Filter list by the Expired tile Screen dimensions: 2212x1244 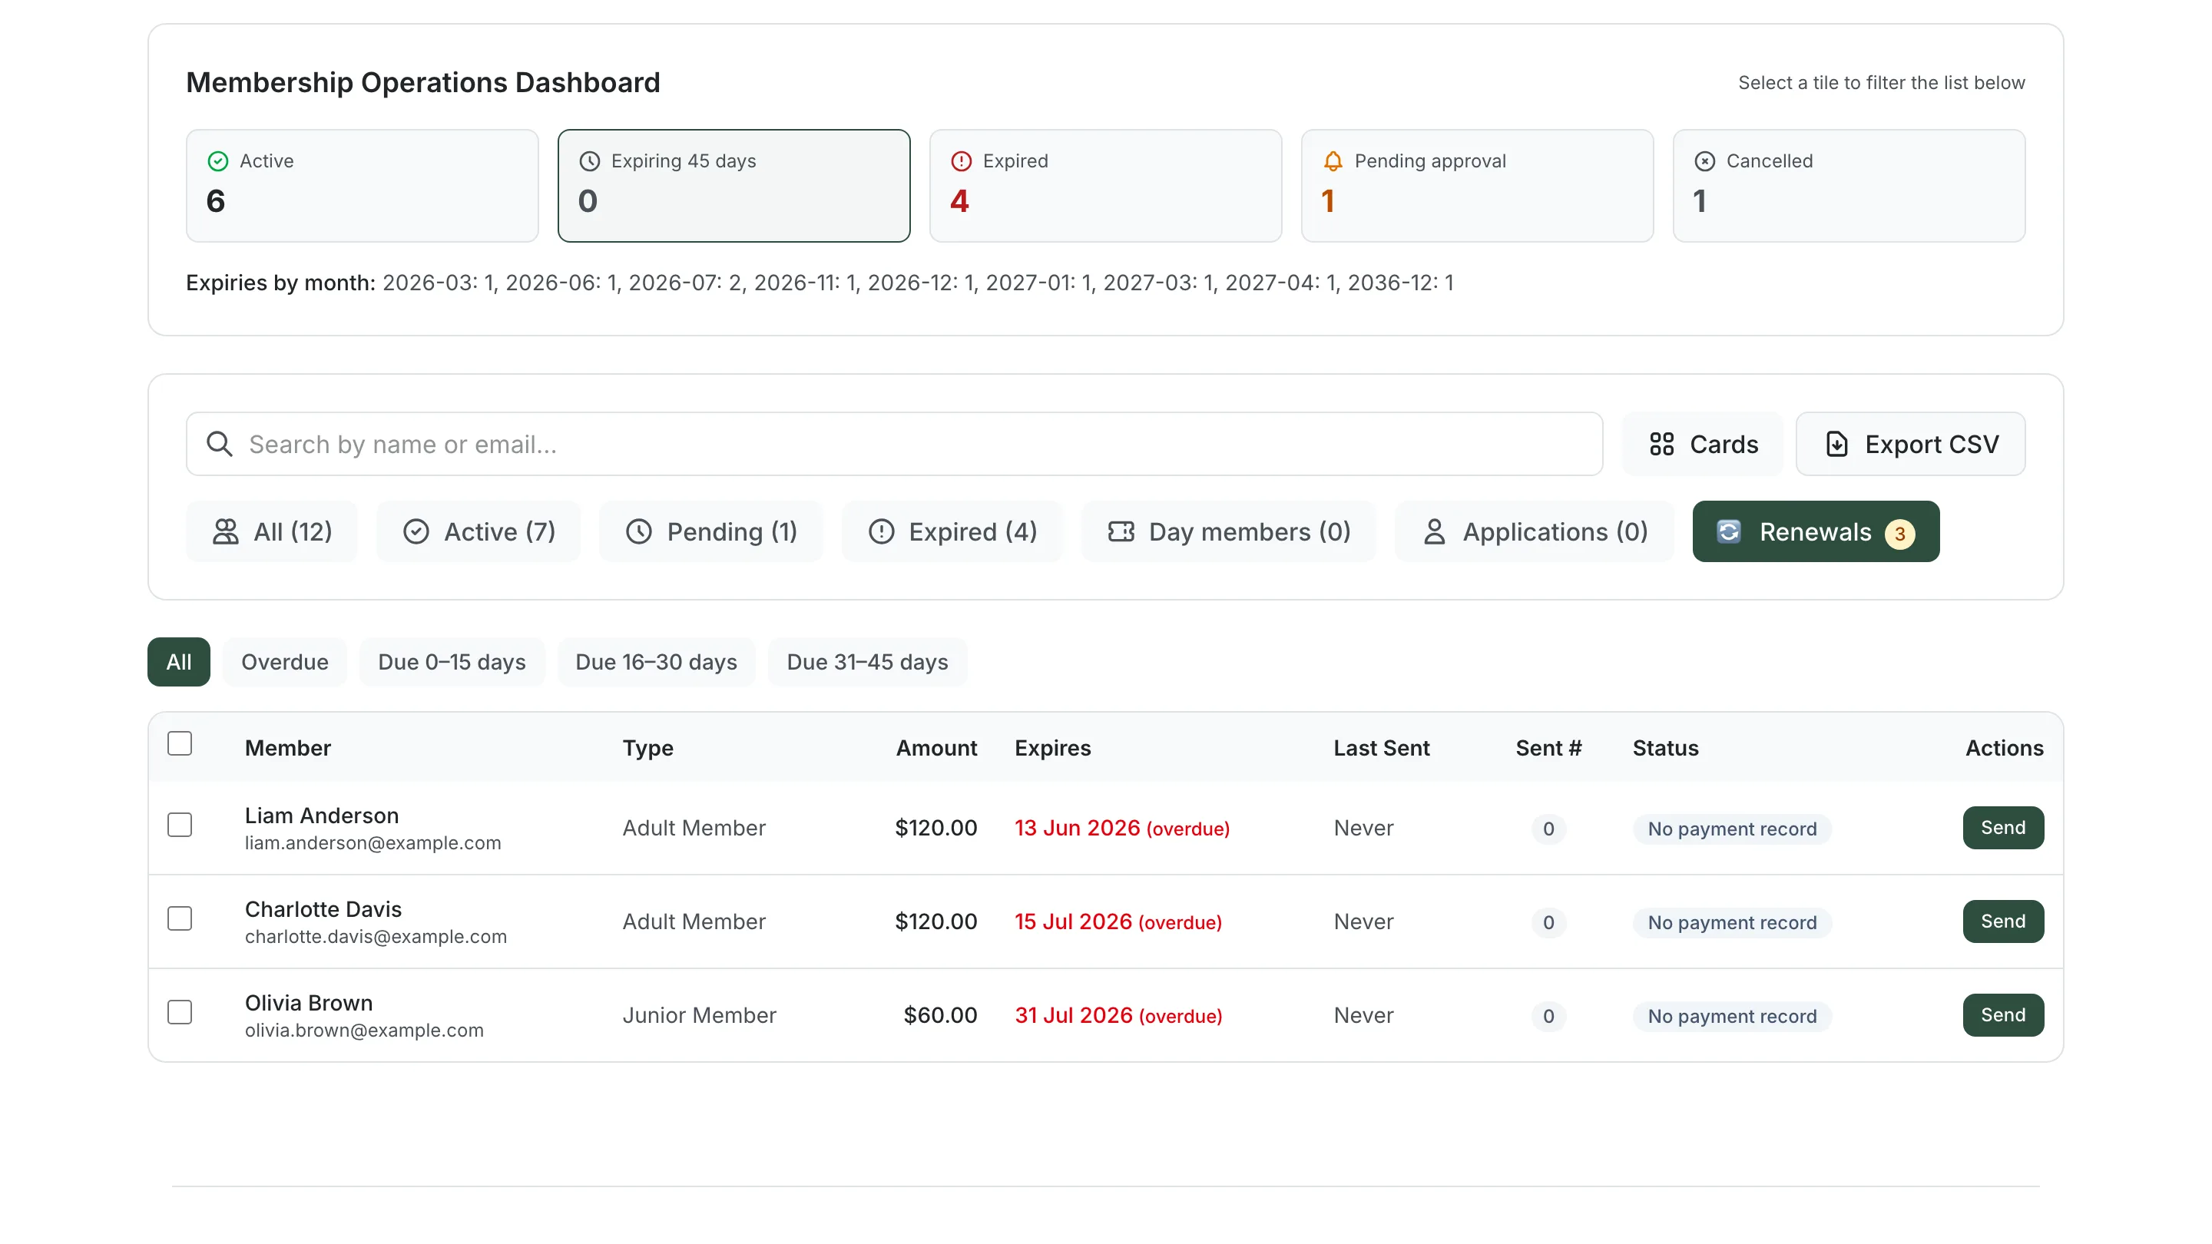1106,185
